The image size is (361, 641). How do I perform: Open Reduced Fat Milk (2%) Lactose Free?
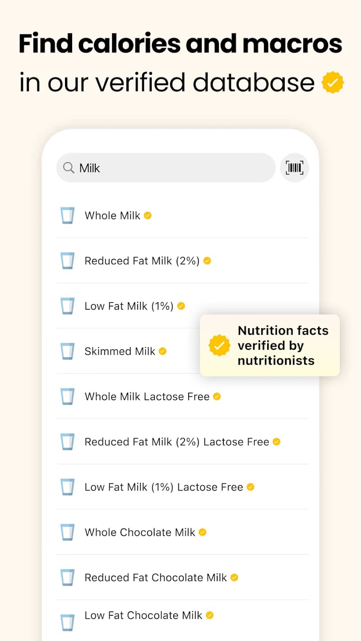tap(176, 442)
